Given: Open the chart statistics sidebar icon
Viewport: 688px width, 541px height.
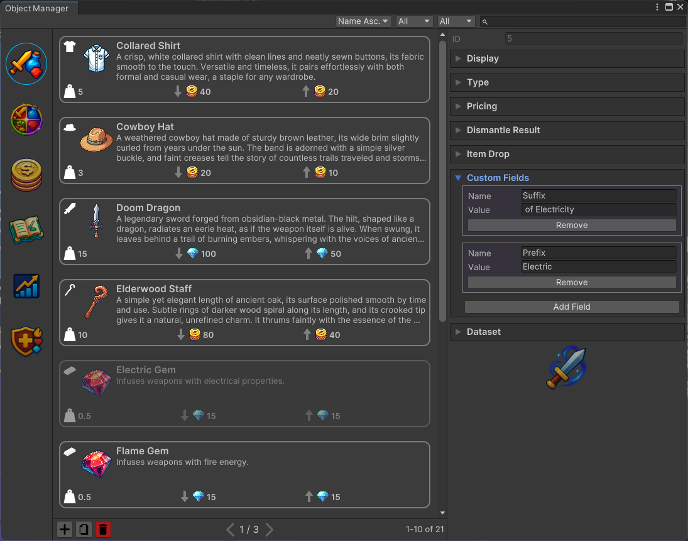Looking at the screenshot, I should click(x=26, y=286).
